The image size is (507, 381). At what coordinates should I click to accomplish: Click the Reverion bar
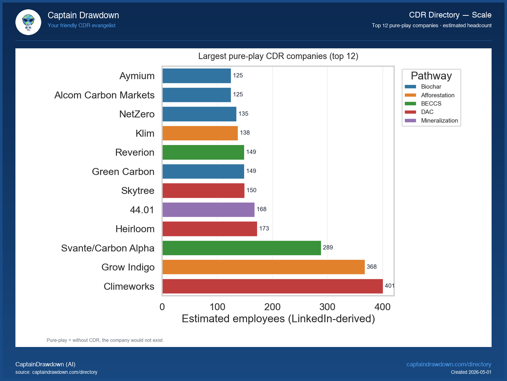[x=203, y=152]
